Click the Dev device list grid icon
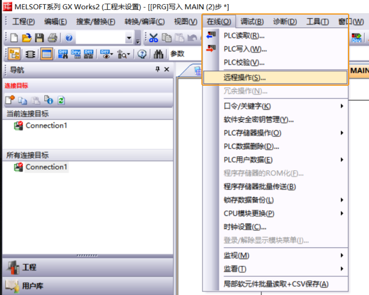Image resolution: width=369 pixels, height=295 pixels. point(76,54)
